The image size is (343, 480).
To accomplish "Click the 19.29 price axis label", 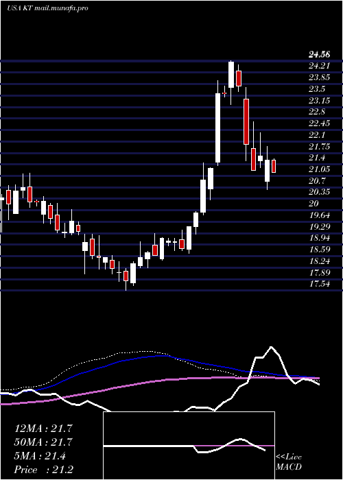I will point(320,227).
